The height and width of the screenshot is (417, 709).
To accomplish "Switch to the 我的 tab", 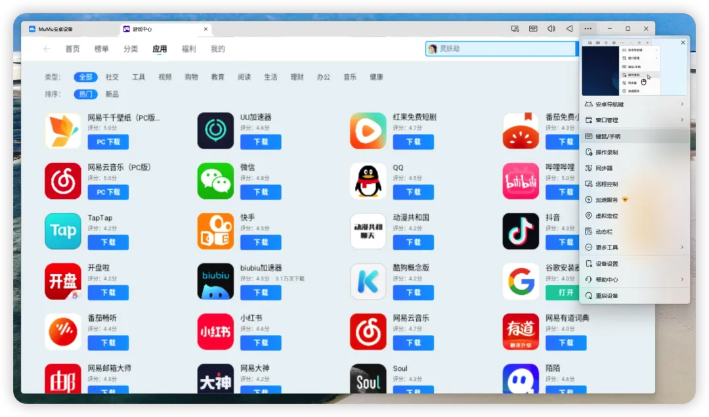I will [x=217, y=49].
